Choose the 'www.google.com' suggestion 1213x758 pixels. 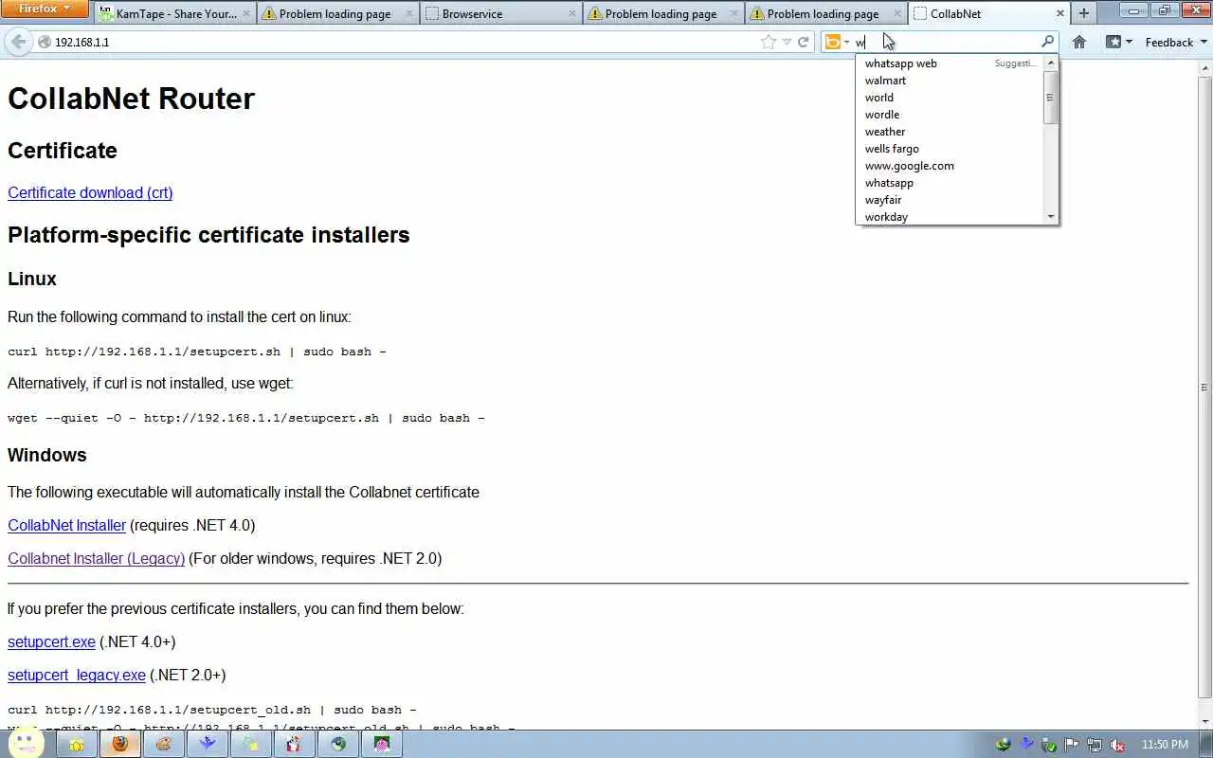(x=950, y=166)
